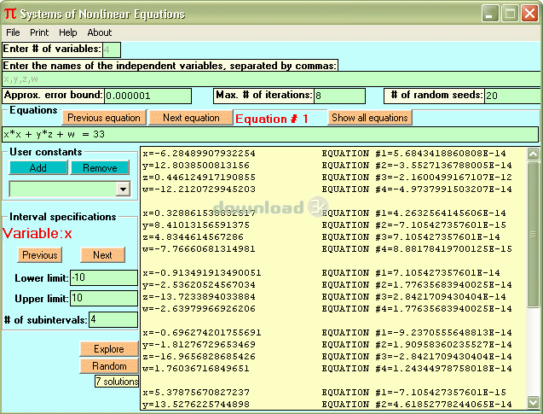Click result x=-0.696274201755691
This screenshot has height=414, width=543.
(x=202, y=333)
